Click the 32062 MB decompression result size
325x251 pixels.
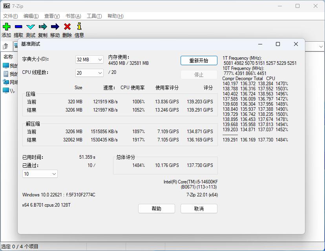tap(73, 140)
